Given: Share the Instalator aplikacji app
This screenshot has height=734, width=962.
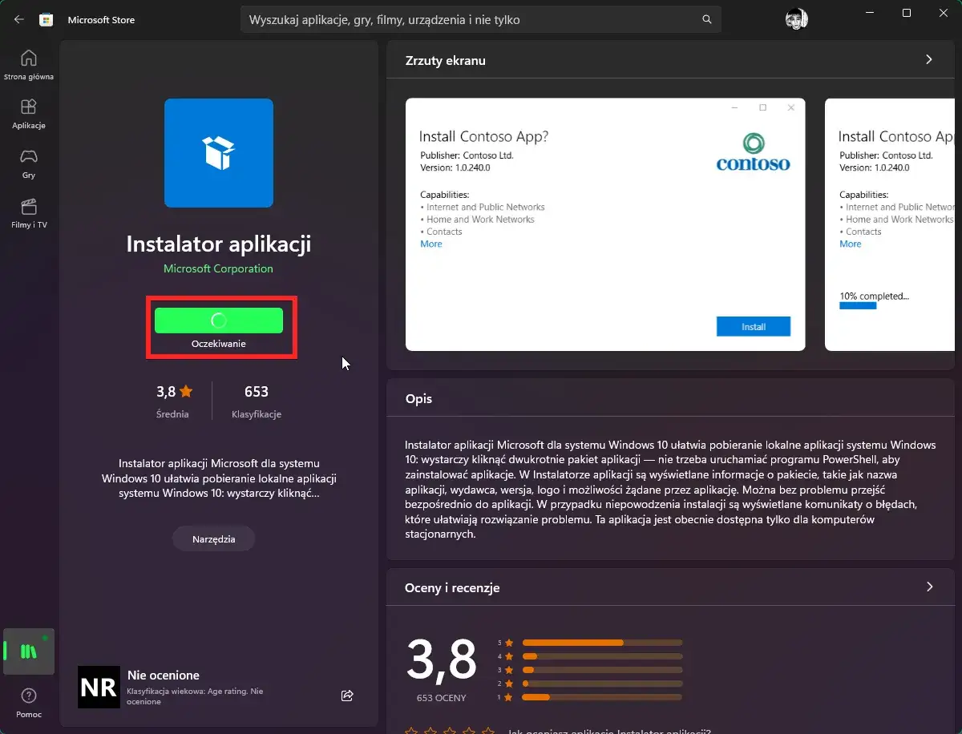Looking at the screenshot, I should click(x=347, y=696).
